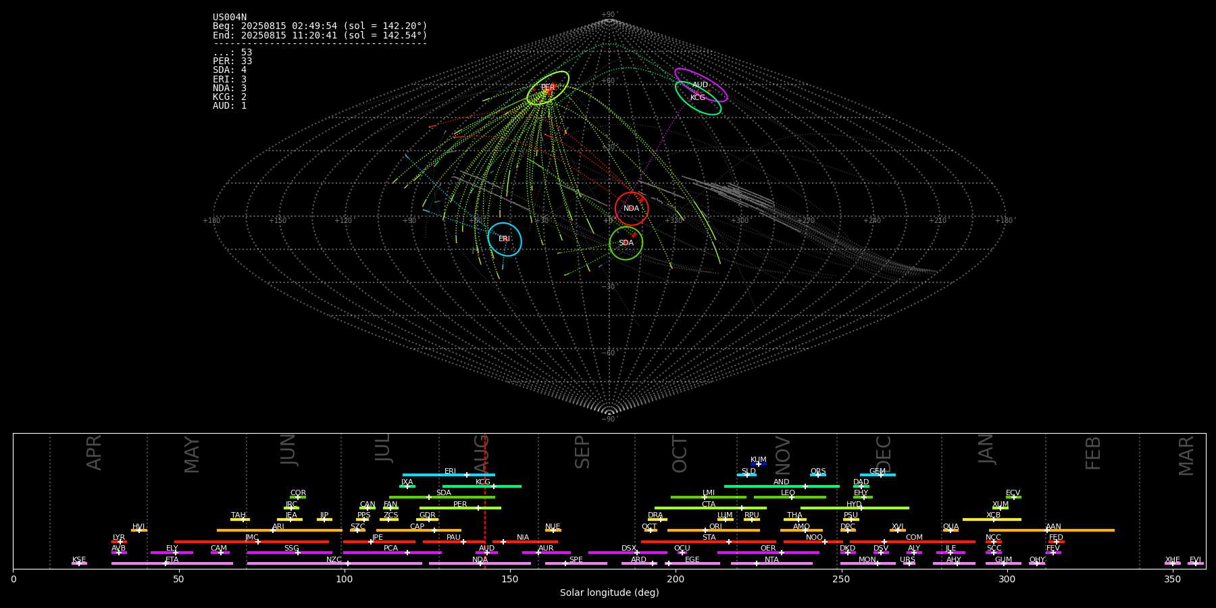Click the ETA shower bar in timeline

[x=172, y=563]
